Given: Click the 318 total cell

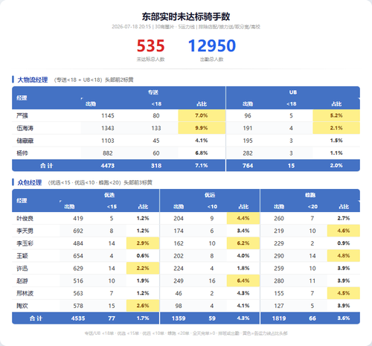Looking at the screenshot, I should coord(156,166).
